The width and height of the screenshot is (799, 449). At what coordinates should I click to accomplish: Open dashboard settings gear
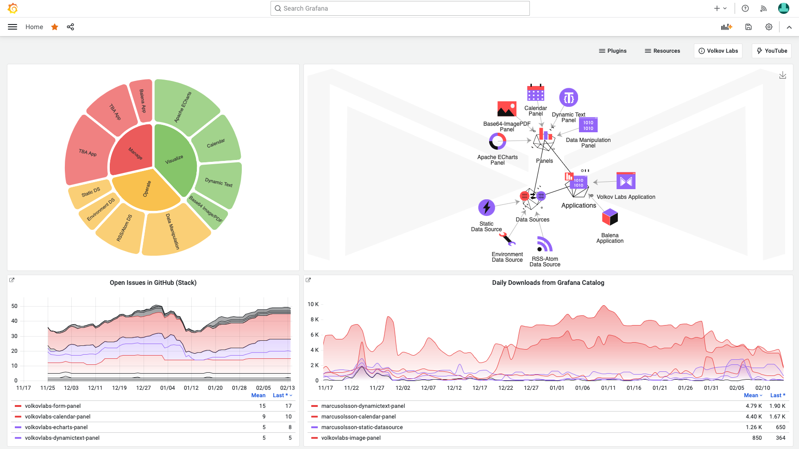(x=769, y=27)
